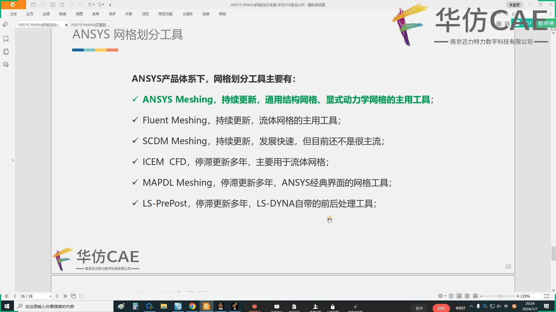Enter fullscreen mode icon
The width and height of the screenshot is (556, 312).
click(x=547, y=296)
